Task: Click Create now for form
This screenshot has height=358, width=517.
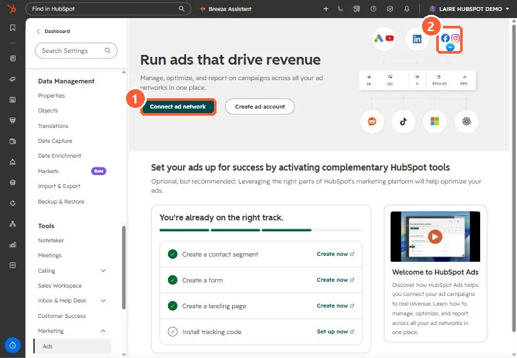Action: point(335,280)
